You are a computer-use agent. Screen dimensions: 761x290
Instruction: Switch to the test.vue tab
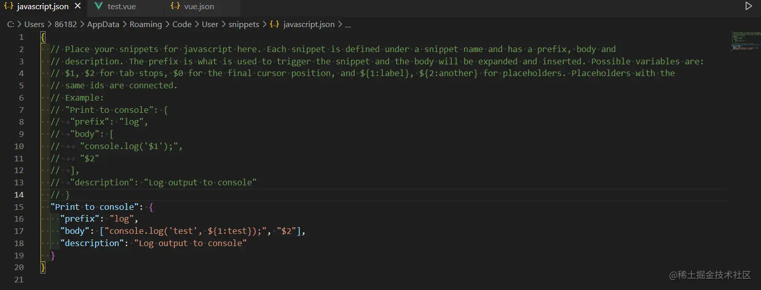[x=122, y=7]
